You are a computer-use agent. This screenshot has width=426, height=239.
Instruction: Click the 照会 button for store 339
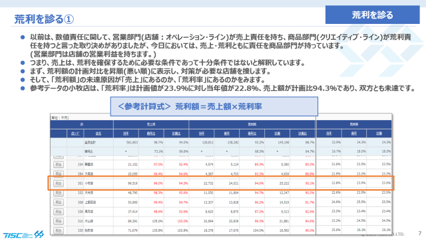pyautogui.click(x=59, y=212)
